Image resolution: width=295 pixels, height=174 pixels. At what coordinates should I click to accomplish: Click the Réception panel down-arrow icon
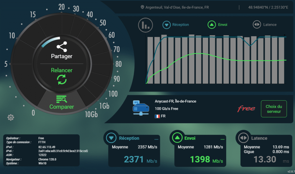pyautogui.click(x=111, y=138)
